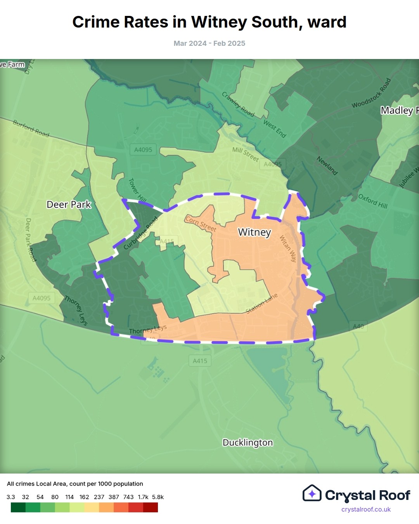Image resolution: width=419 pixels, height=524 pixels.
Task: Click the Ducklington place label
Action: click(248, 442)
